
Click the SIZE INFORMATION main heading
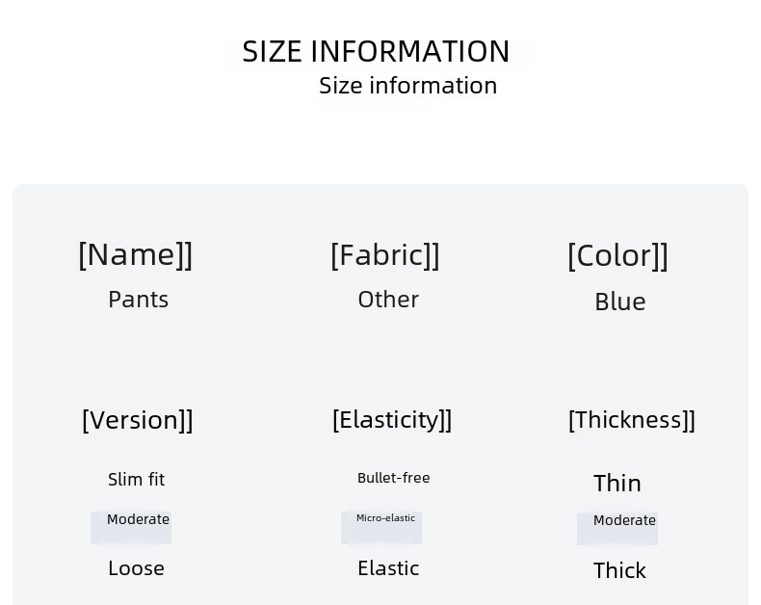click(376, 51)
